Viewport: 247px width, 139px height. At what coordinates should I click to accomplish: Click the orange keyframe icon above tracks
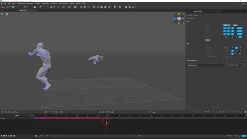pos(3,112)
